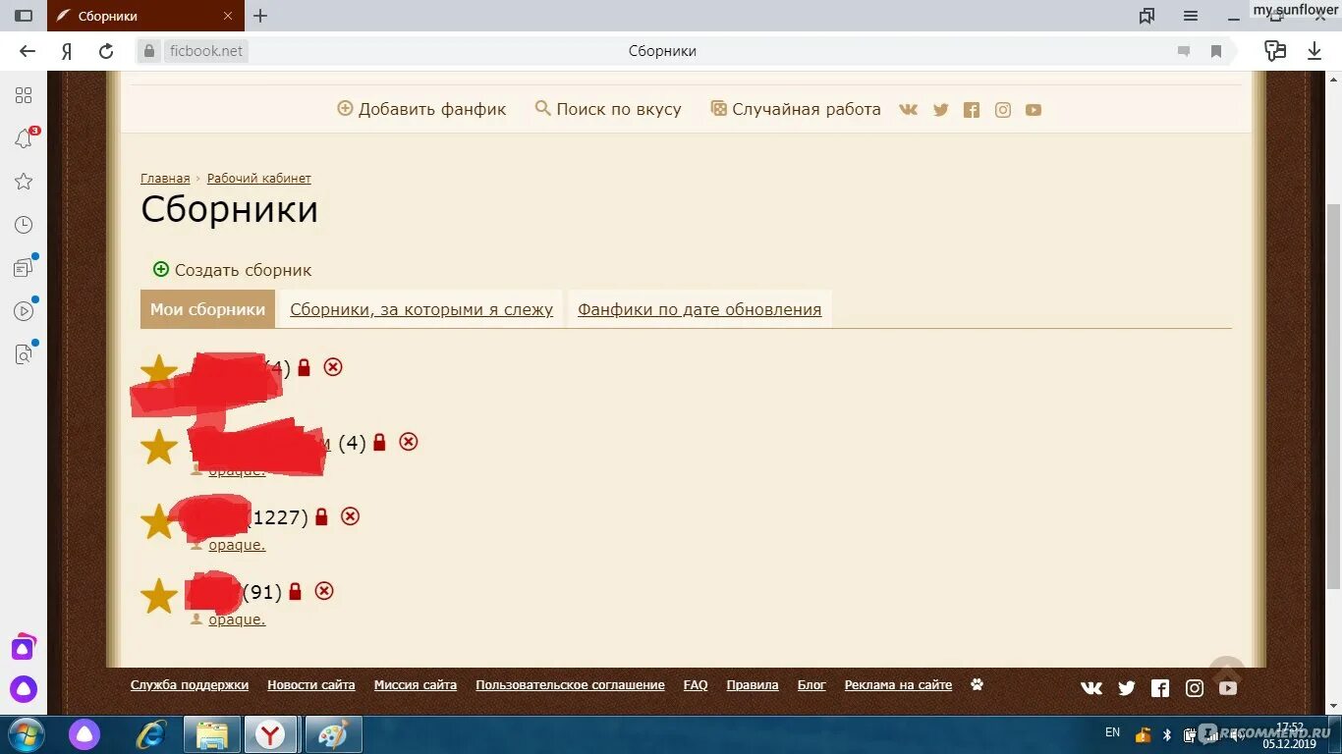Delete the collection with 91 items
The image size is (1342, 754).
[324, 591]
